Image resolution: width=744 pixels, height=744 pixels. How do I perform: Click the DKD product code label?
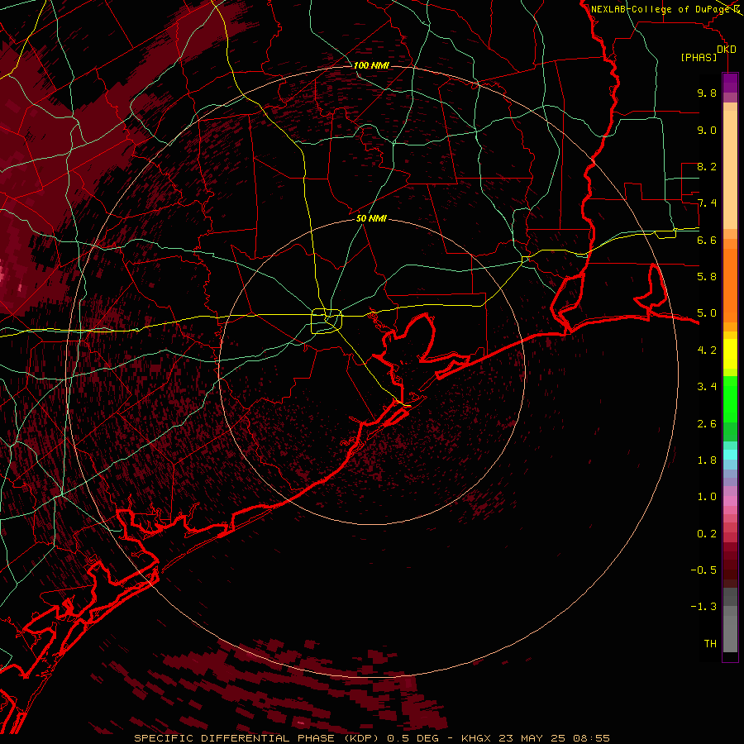[x=727, y=50]
